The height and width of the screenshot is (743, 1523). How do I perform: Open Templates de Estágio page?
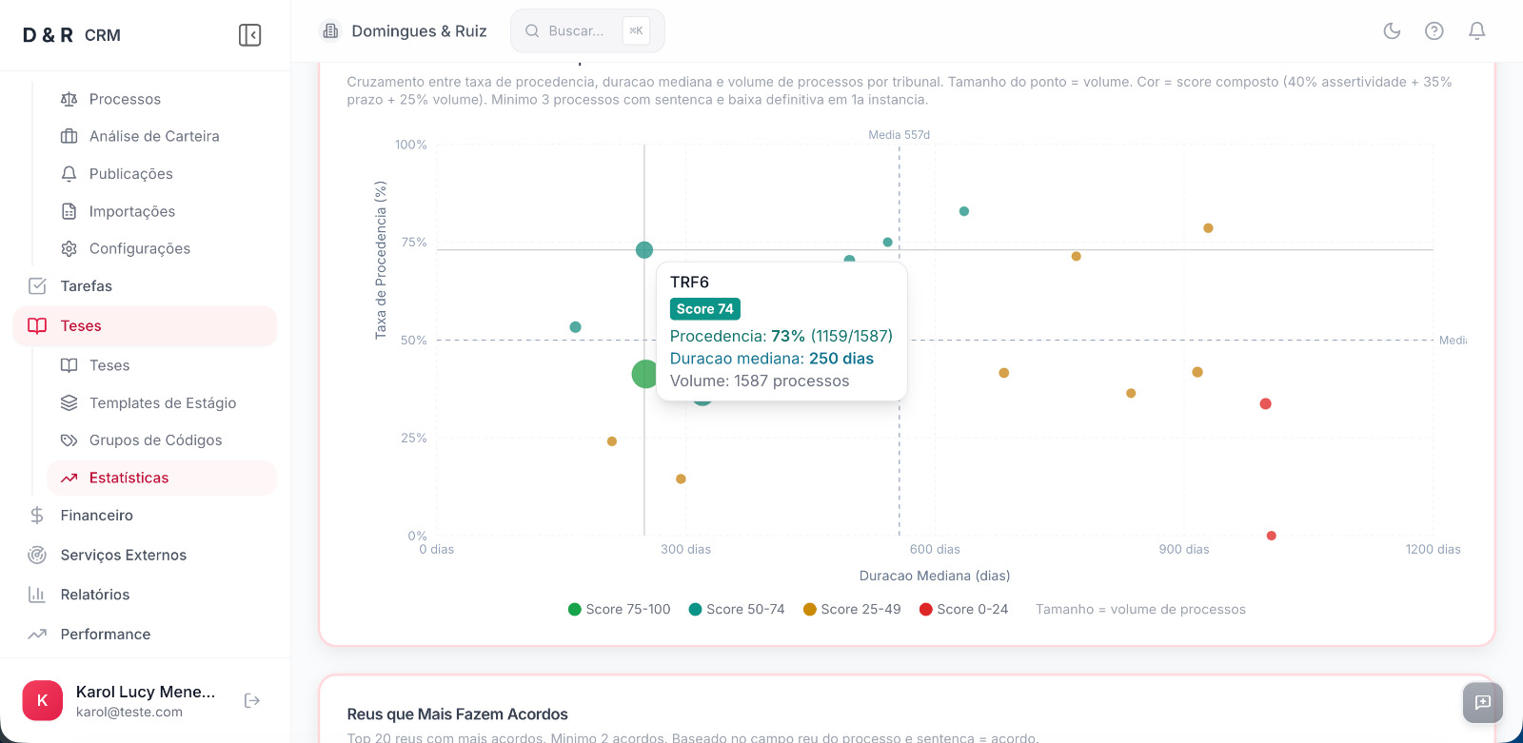coord(162,402)
